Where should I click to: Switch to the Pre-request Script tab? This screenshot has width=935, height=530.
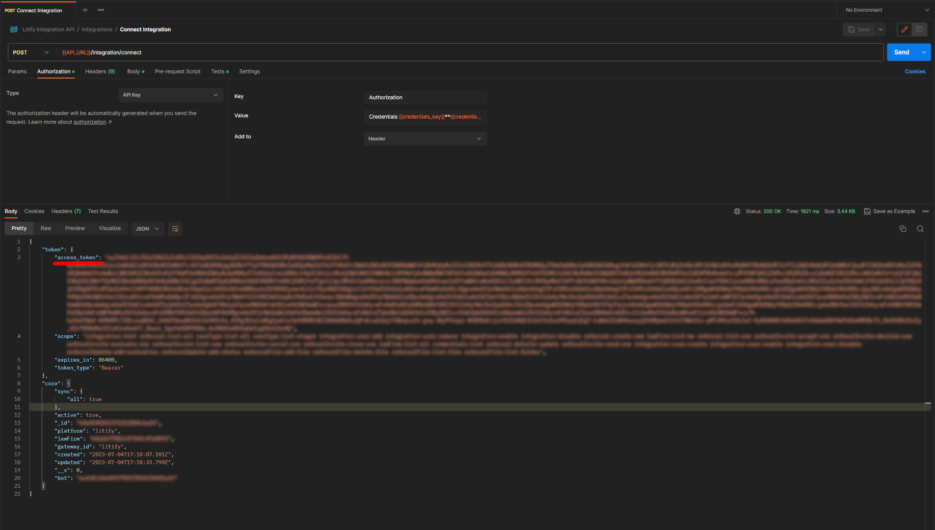point(177,72)
